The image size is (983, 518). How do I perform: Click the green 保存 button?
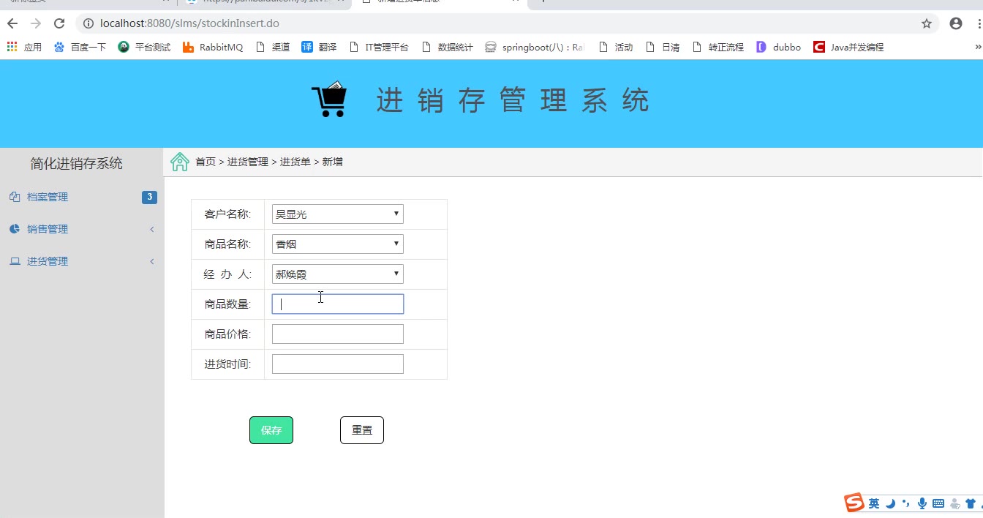point(271,430)
